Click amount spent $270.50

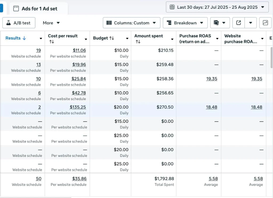pyautogui.click(x=165, y=107)
